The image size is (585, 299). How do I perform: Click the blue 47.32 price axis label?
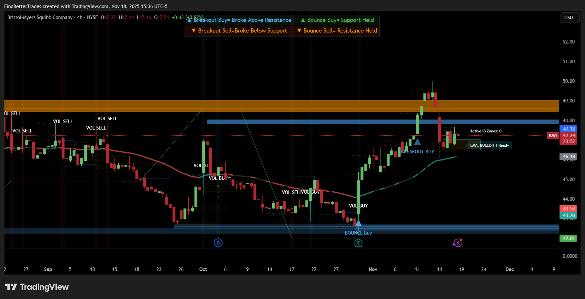tap(569, 129)
